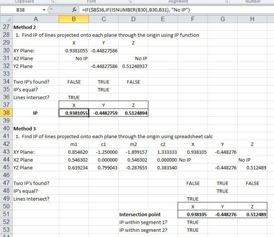
Task: Click the -0.4482759 IP value in row 38
Action: coord(104,113)
